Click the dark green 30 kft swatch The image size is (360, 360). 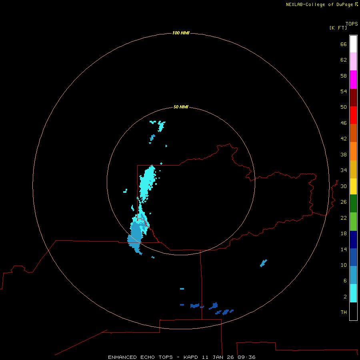point(353,204)
